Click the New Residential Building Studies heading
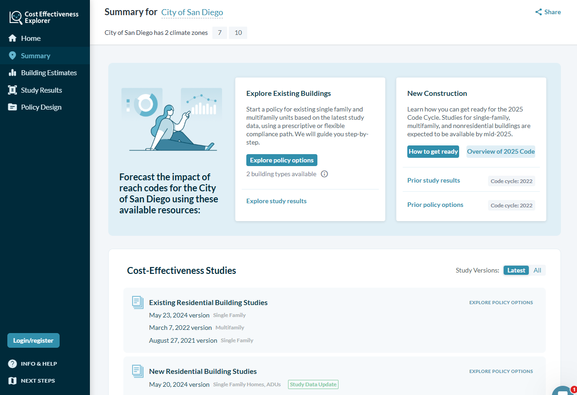 pos(203,372)
